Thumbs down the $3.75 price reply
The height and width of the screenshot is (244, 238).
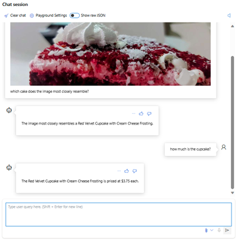click(x=134, y=171)
